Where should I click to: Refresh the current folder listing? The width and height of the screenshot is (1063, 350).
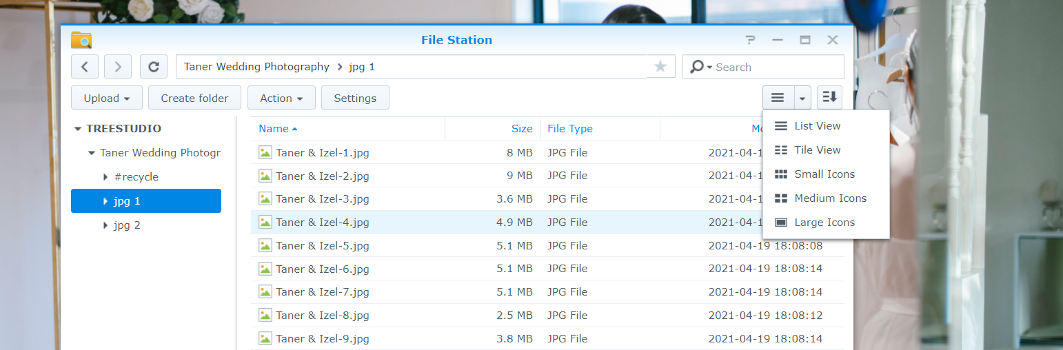click(154, 67)
